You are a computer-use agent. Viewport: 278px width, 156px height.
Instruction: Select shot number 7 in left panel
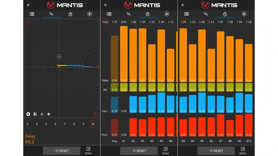click(65, 124)
